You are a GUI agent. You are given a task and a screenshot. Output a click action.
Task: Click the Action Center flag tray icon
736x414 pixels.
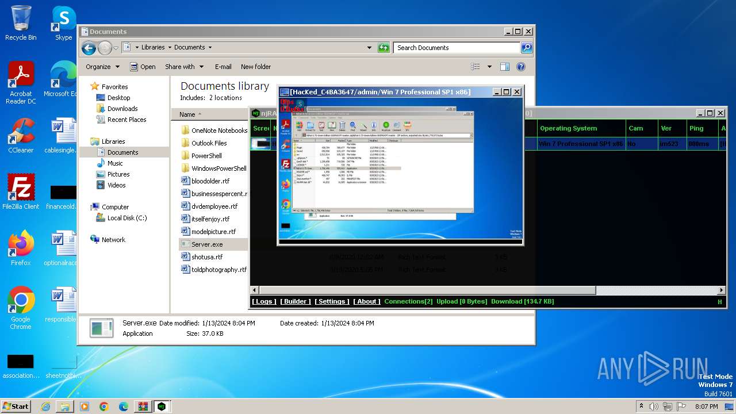click(681, 407)
